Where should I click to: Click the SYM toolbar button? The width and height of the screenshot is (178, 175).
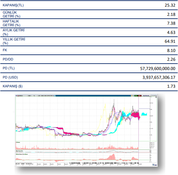point(48,96)
